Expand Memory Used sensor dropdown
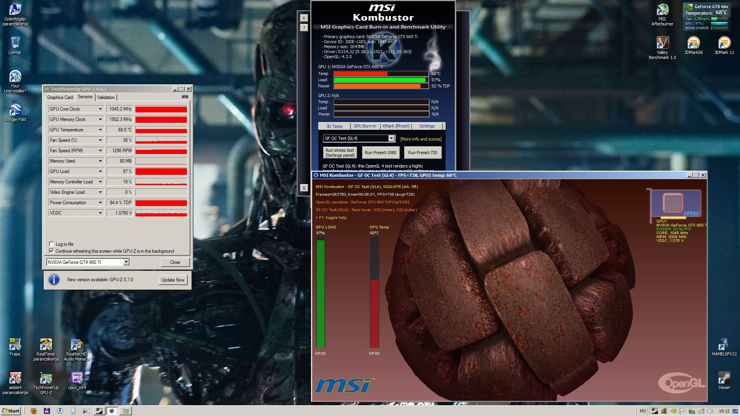This screenshot has width=740, height=416. pyautogui.click(x=100, y=161)
